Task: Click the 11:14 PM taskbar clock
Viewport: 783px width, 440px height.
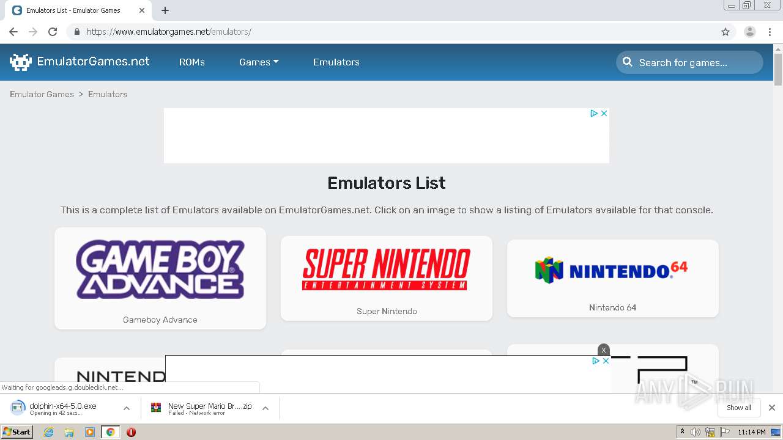Action: (752, 432)
